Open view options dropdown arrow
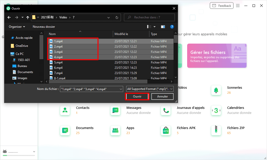267x160 pixels. click(x=154, y=27)
